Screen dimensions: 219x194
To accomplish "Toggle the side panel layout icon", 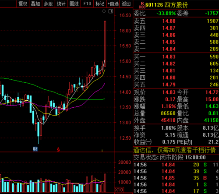I will 111,11.
